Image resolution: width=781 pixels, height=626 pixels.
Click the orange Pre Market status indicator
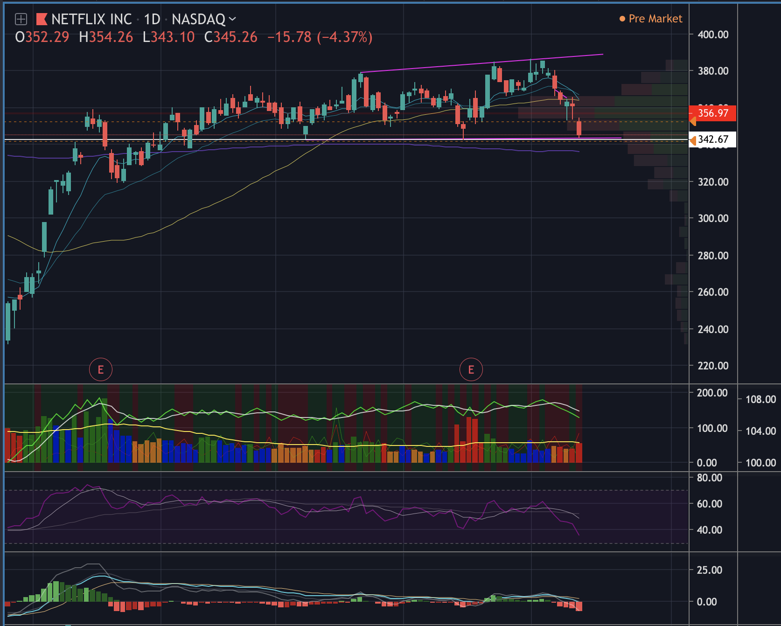point(651,19)
